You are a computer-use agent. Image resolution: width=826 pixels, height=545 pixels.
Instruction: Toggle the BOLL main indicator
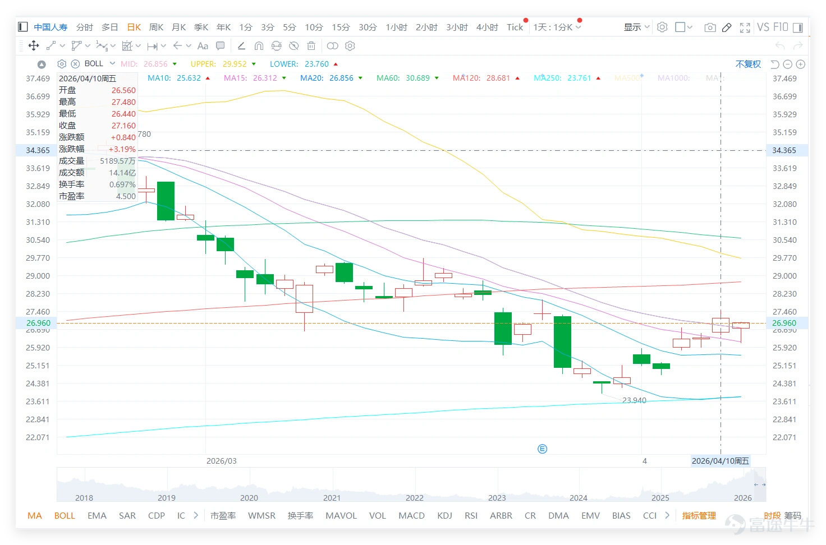click(65, 515)
